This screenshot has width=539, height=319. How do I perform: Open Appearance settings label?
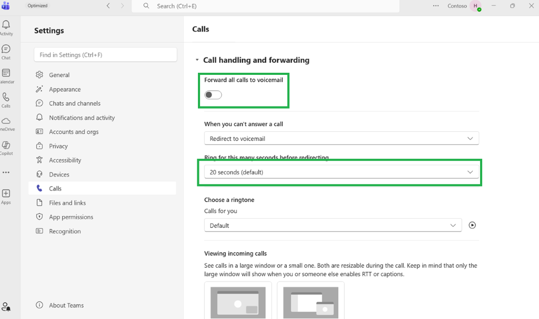[65, 89]
